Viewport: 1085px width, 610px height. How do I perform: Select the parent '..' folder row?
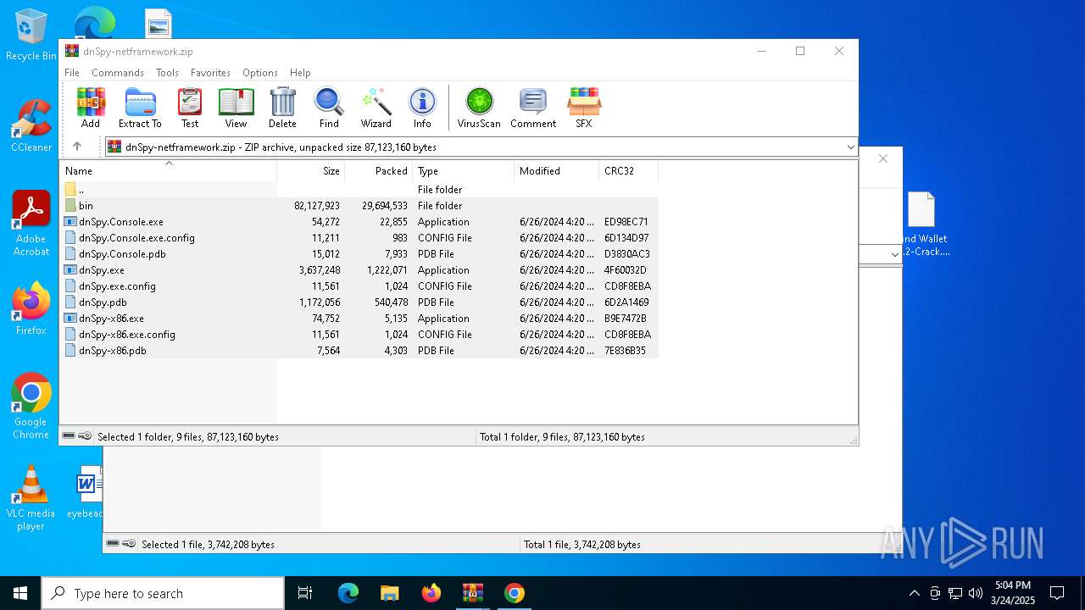click(359, 189)
